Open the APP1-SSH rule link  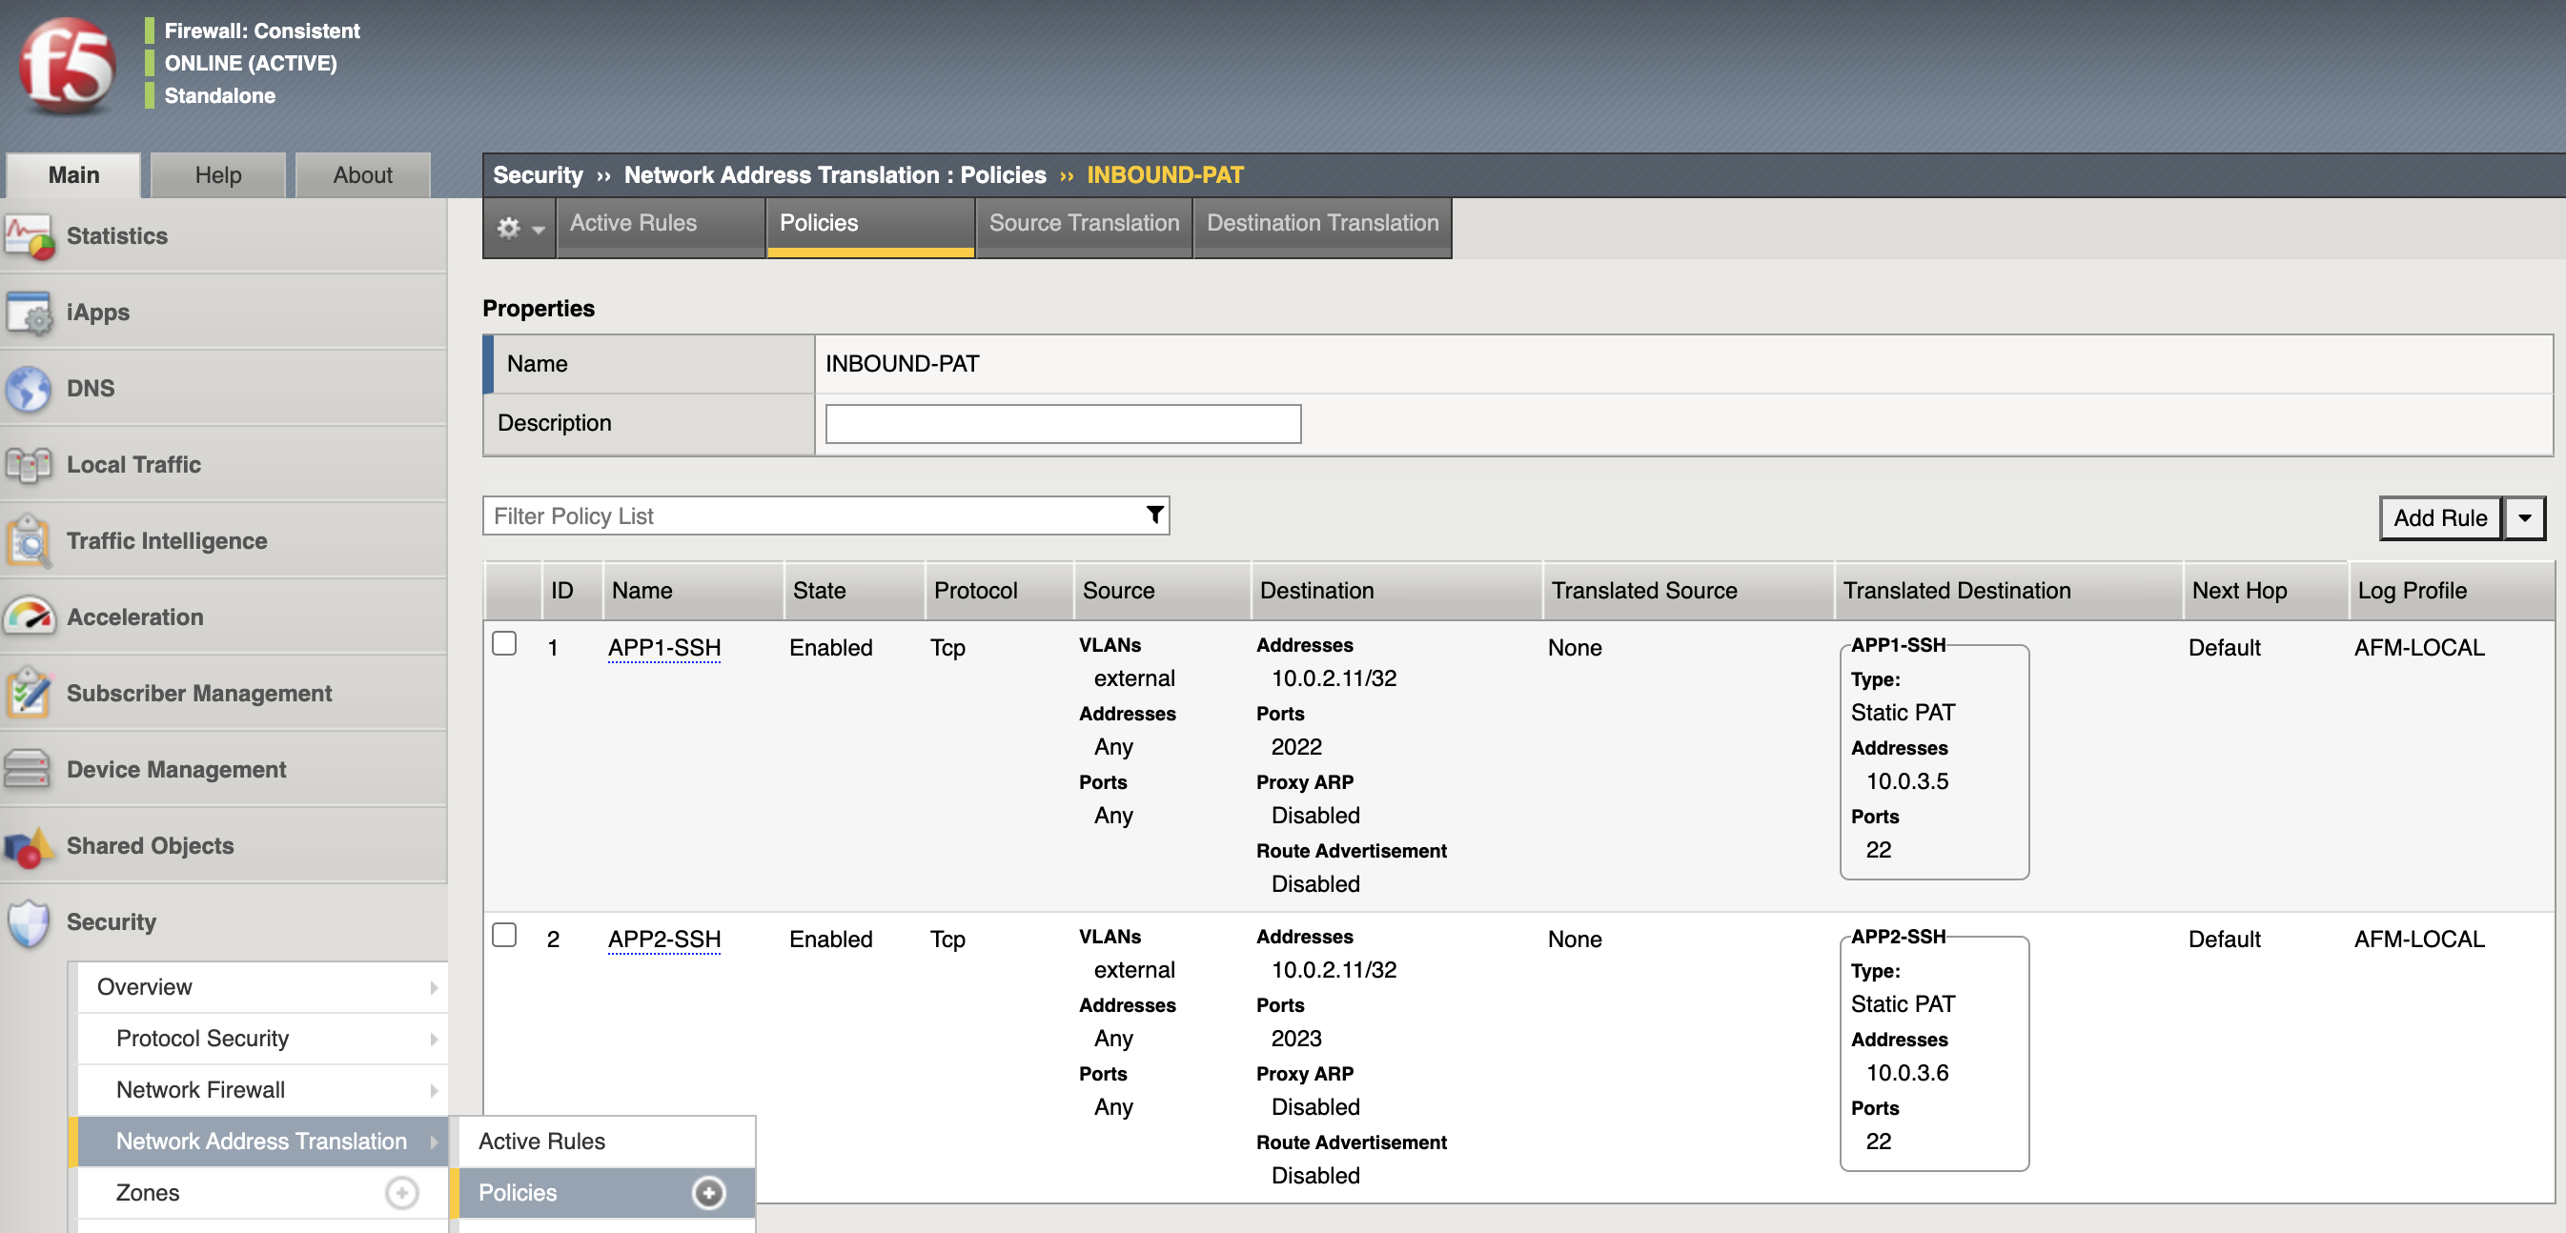664,647
